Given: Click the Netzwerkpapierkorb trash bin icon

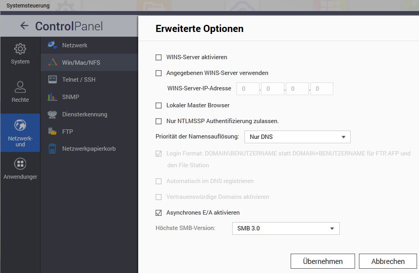Looking at the screenshot, I should point(53,149).
